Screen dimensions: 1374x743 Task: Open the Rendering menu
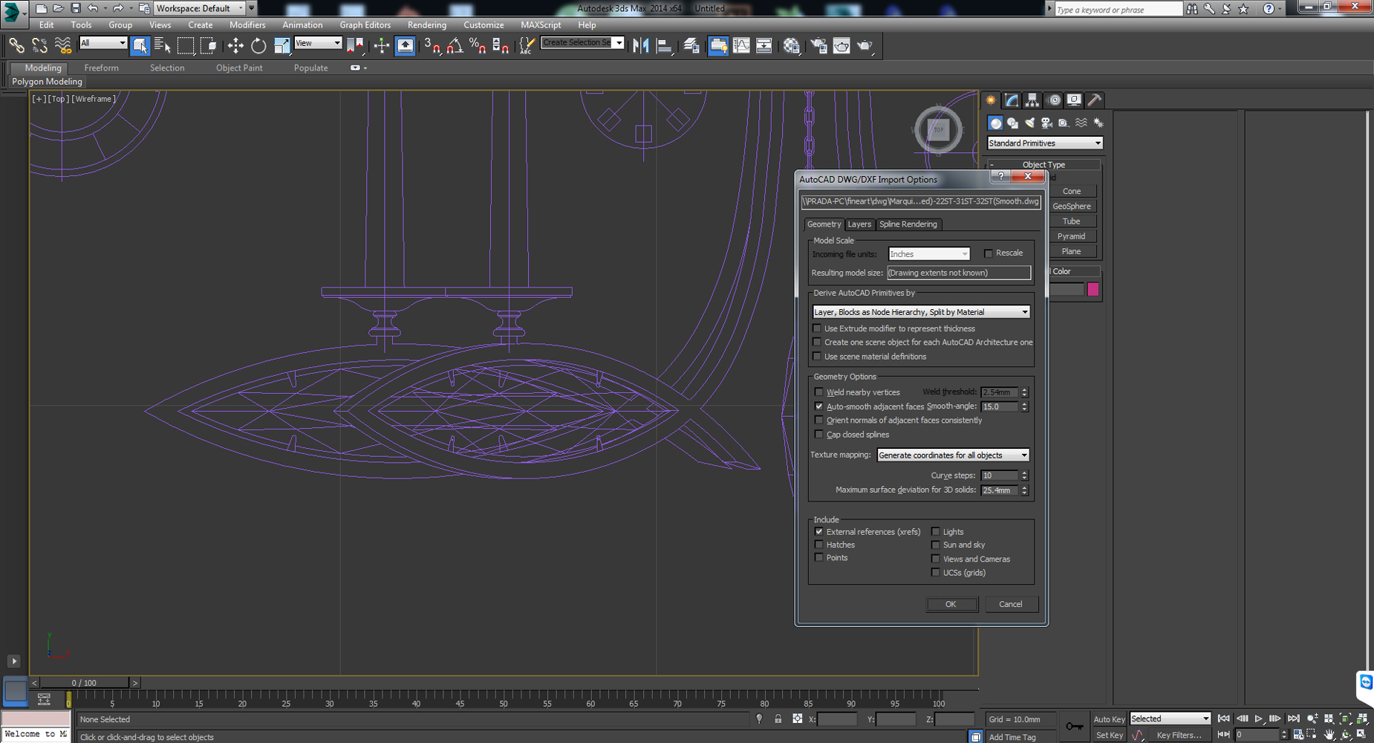[426, 25]
